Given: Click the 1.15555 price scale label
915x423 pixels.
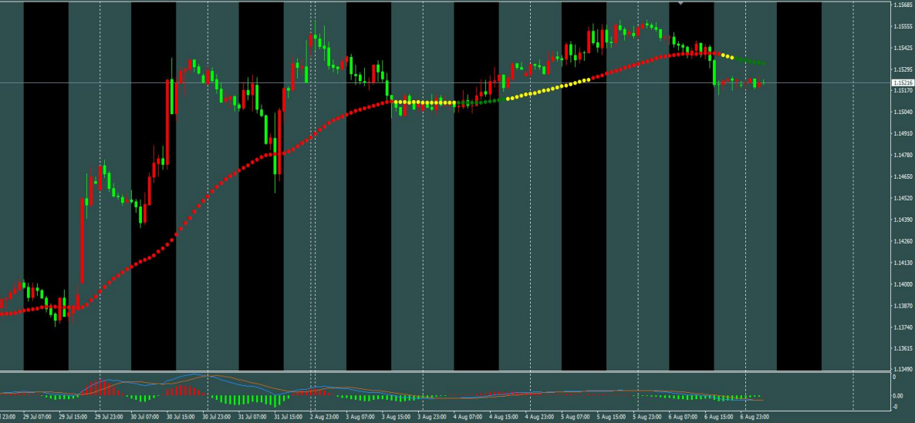Looking at the screenshot, I should pyautogui.click(x=903, y=26).
